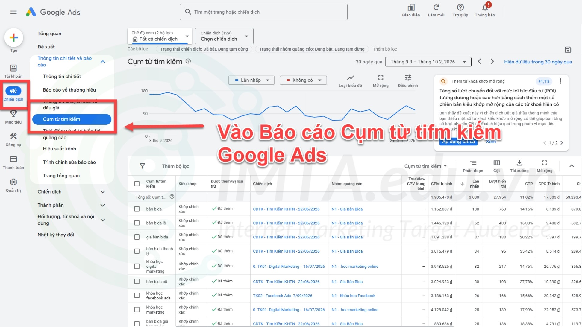The width and height of the screenshot is (582, 327).
Task: Click Áp dụng tất cả button
Action: (x=458, y=142)
